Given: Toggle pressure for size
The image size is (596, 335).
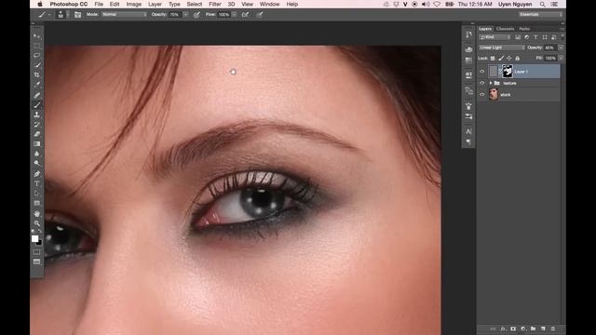Looking at the screenshot, I should [x=260, y=15].
